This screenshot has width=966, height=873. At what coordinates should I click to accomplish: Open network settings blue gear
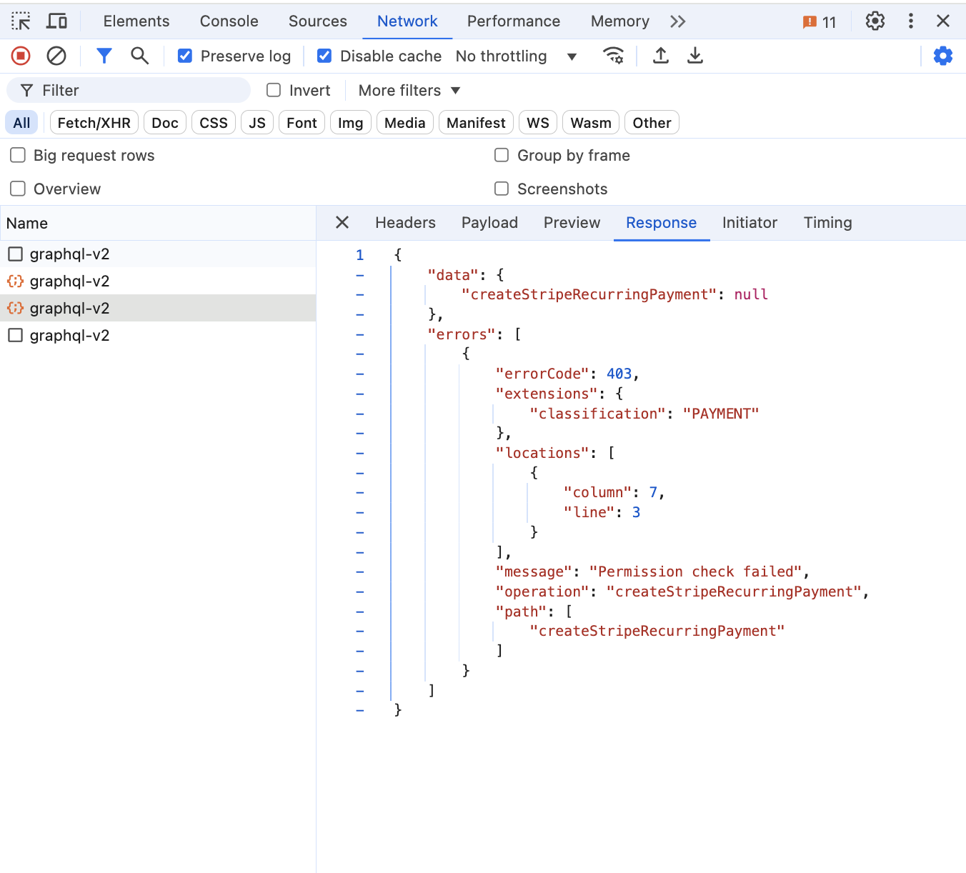tap(943, 56)
